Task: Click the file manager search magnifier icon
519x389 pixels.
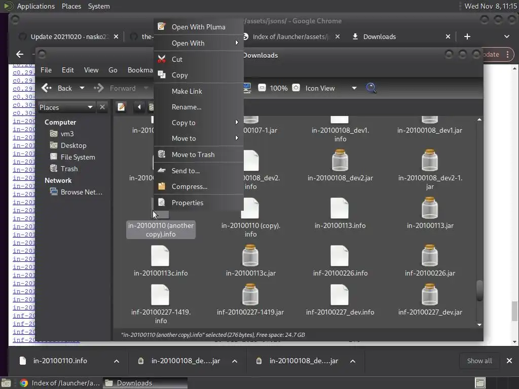Action: (371, 88)
